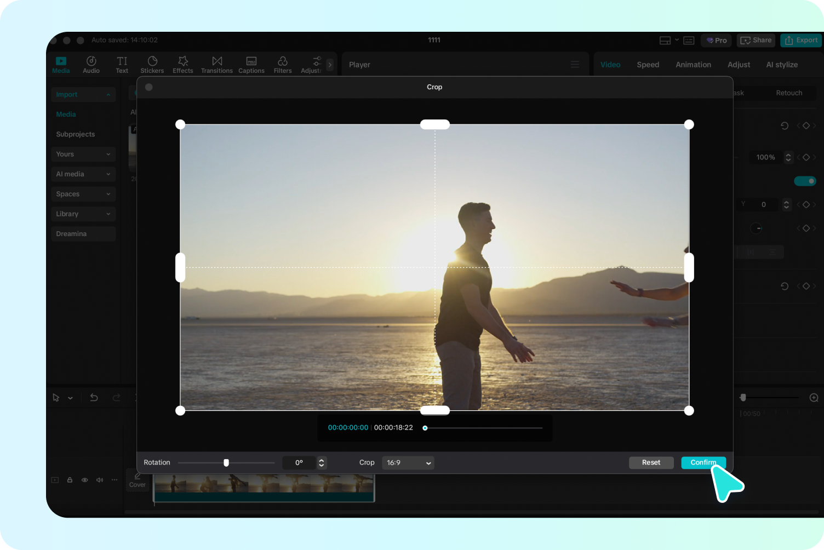Confirm the crop settings
Image resolution: width=824 pixels, height=550 pixels.
click(x=703, y=462)
